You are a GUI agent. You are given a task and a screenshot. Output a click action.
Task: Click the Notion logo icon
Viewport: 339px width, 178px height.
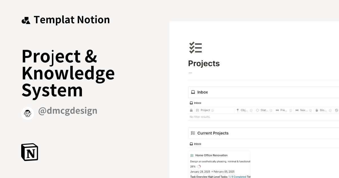pos(29,152)
